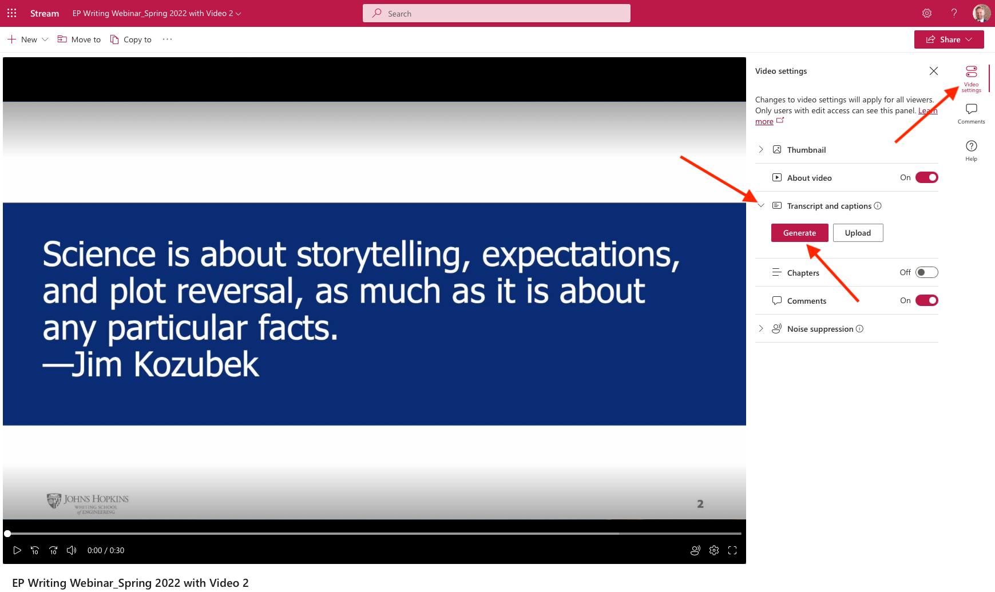Turn off the About video toggle

[x=926, y=177]
